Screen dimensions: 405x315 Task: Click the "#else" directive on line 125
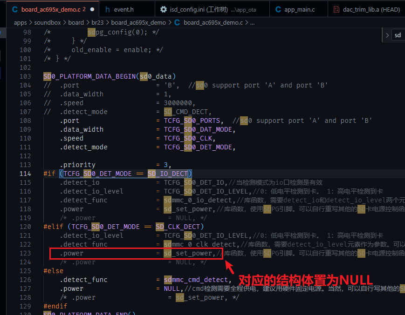coord(54,271)
